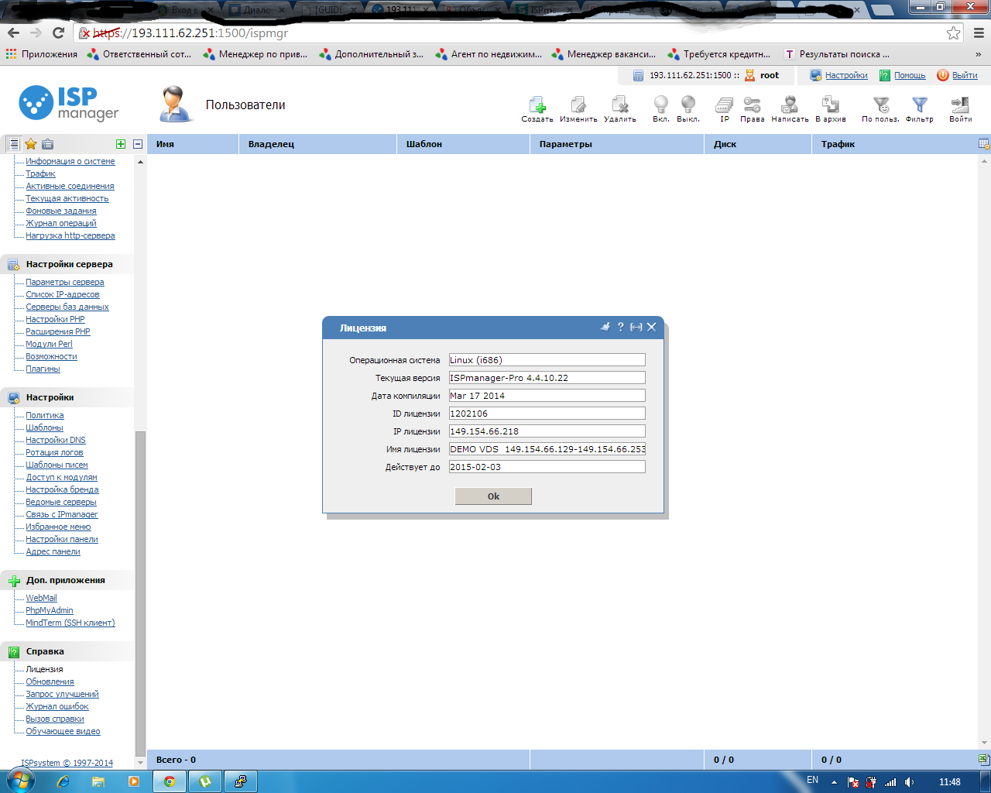Expand all menu sections with plus icon

point(121,144)
